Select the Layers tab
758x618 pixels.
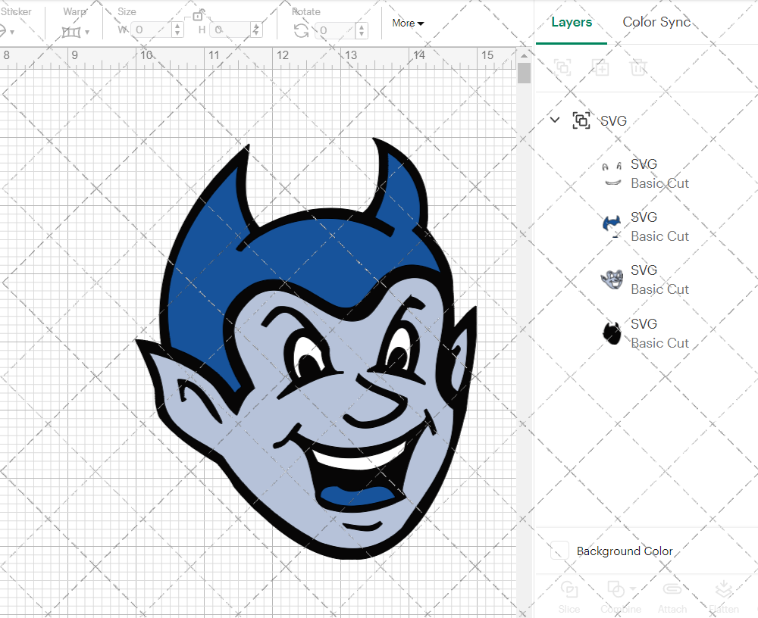572,22
